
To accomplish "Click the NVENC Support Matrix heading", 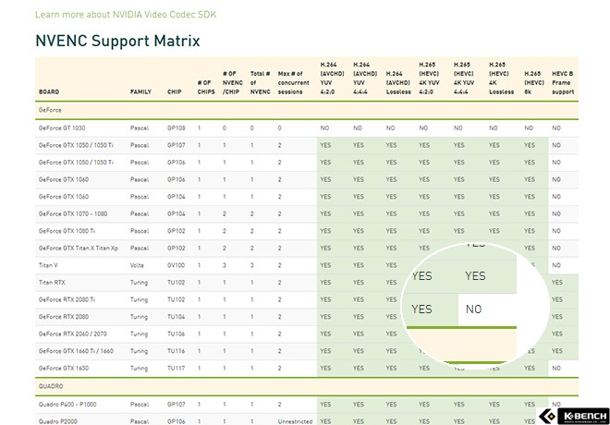I will (117, 41).
